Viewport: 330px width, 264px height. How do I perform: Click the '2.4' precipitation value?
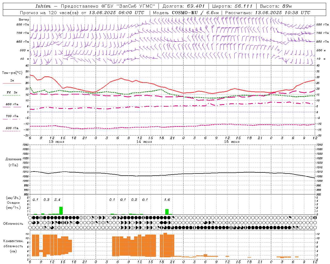57,200
